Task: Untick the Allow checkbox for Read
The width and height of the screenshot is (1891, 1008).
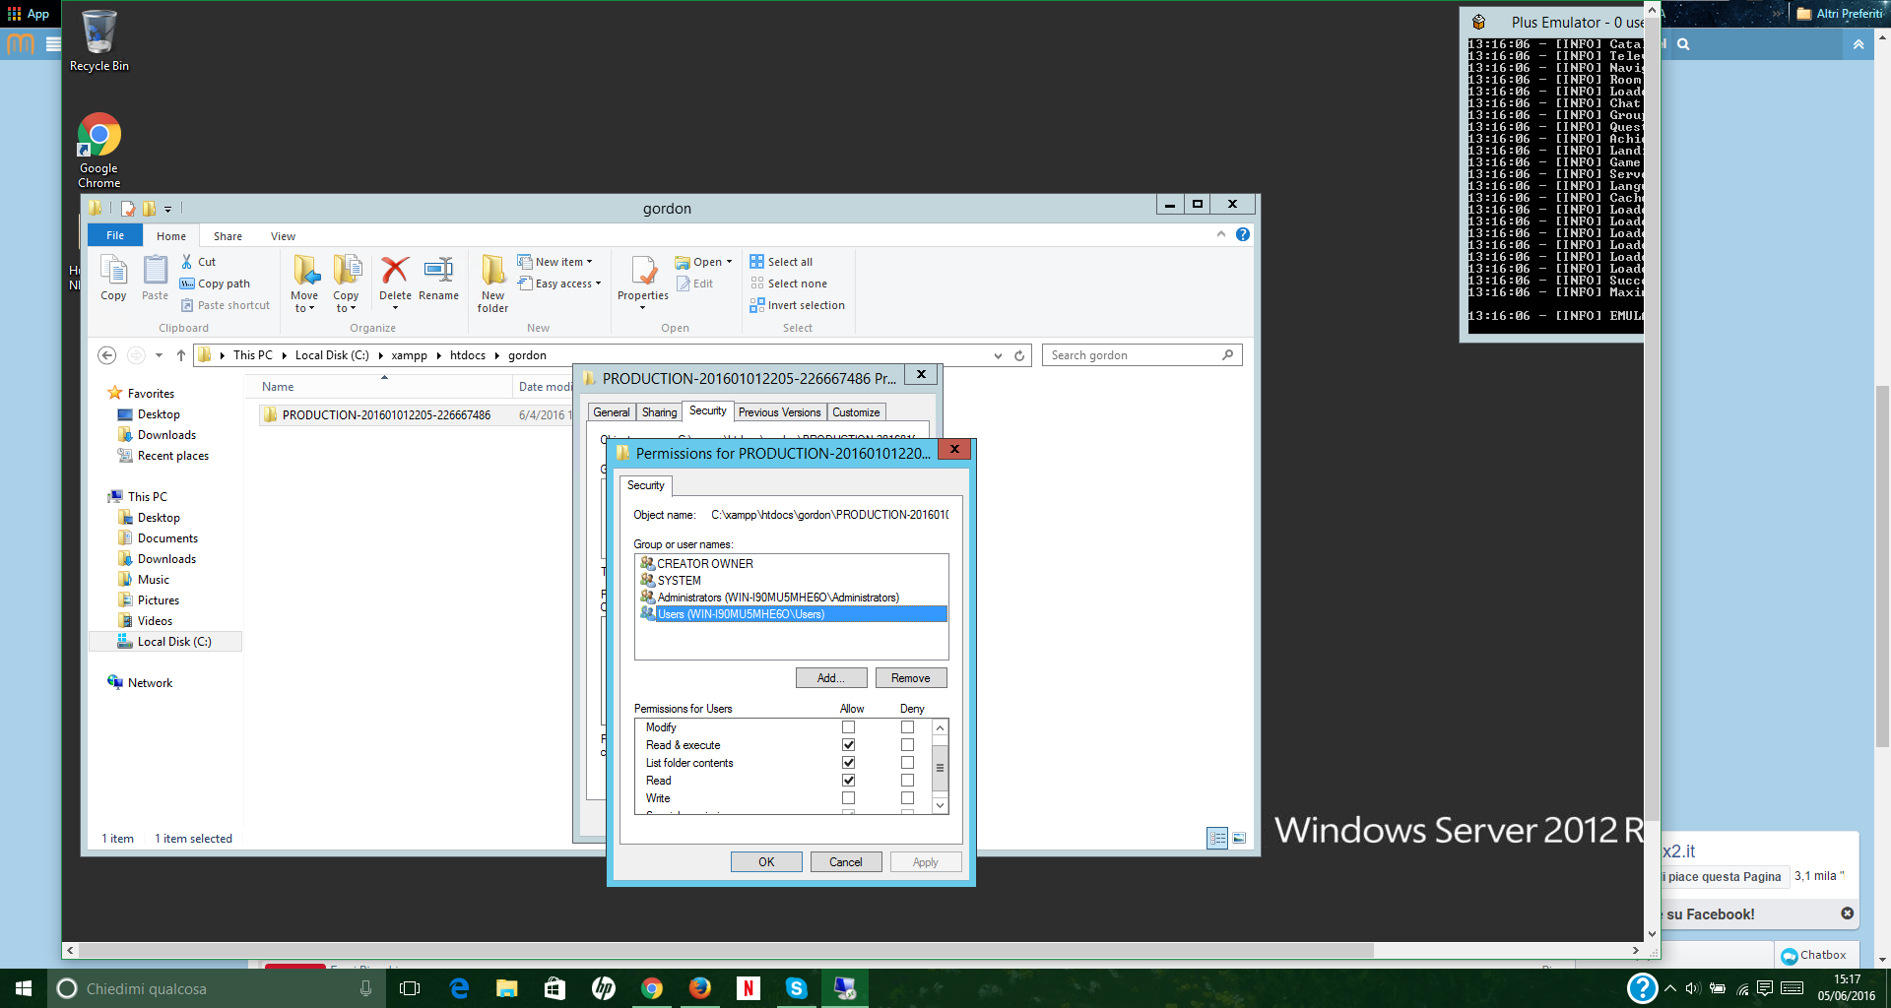Action: 848,781
